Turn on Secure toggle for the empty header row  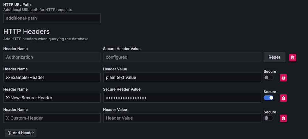[269, 118]
